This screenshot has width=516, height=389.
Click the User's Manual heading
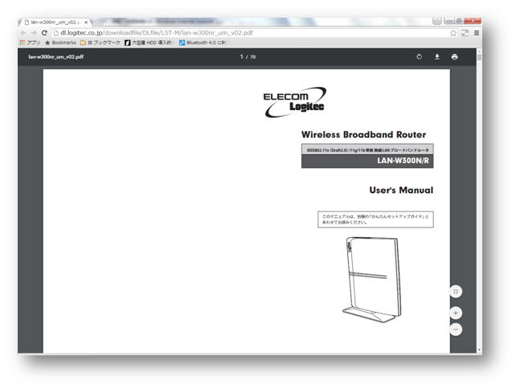pyautogui.click(x=401, y=190)
